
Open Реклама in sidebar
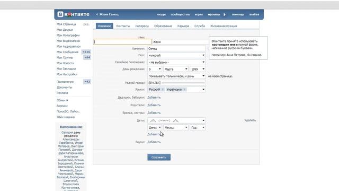63,93
